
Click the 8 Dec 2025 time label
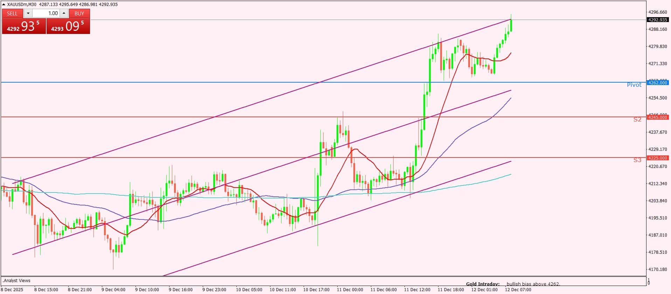click(x=12, y=290)
